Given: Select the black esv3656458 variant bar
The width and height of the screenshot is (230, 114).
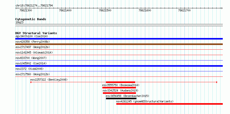Looking at the screenshot, I should 121,98.
